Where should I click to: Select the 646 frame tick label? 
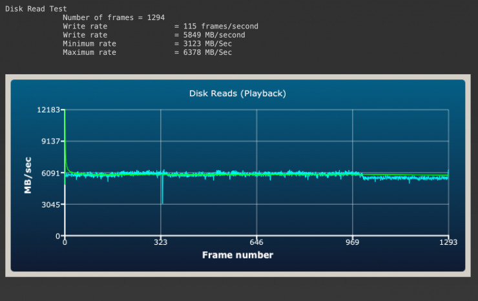tap(256, 243)
